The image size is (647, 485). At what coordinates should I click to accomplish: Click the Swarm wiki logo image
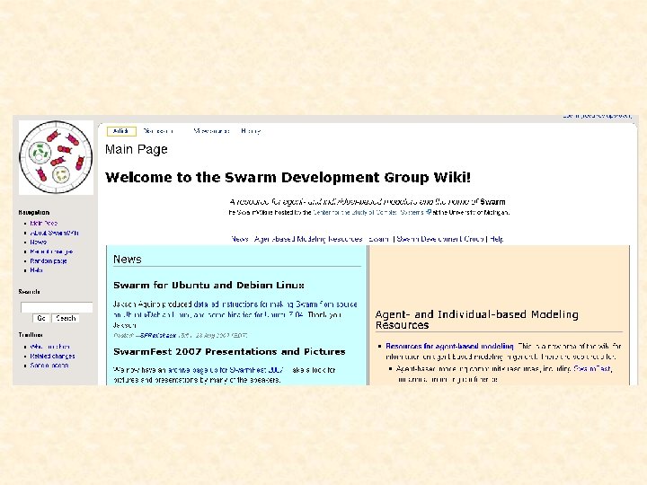(x=56, y=157)
